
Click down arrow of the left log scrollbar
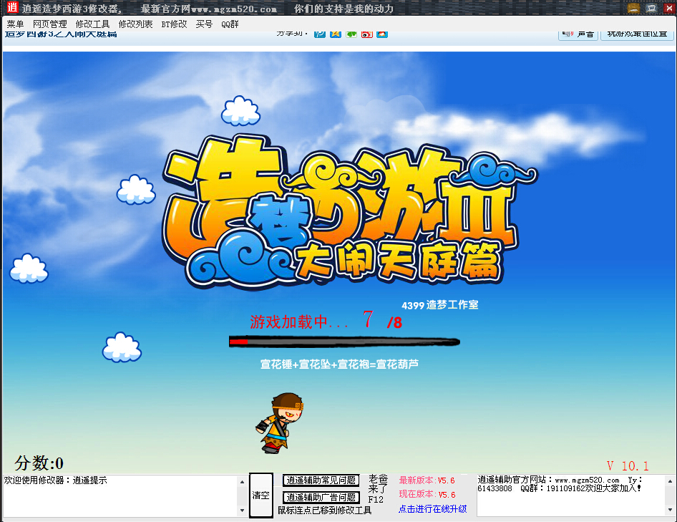(x=242, y=511)
